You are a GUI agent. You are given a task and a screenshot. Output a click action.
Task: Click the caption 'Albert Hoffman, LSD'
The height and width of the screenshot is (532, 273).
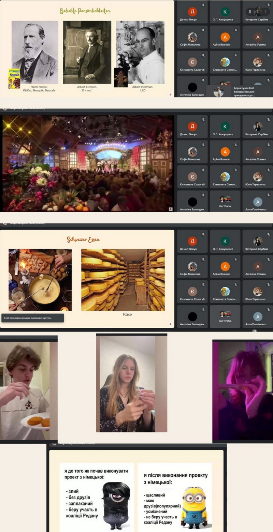pos(142,89)
